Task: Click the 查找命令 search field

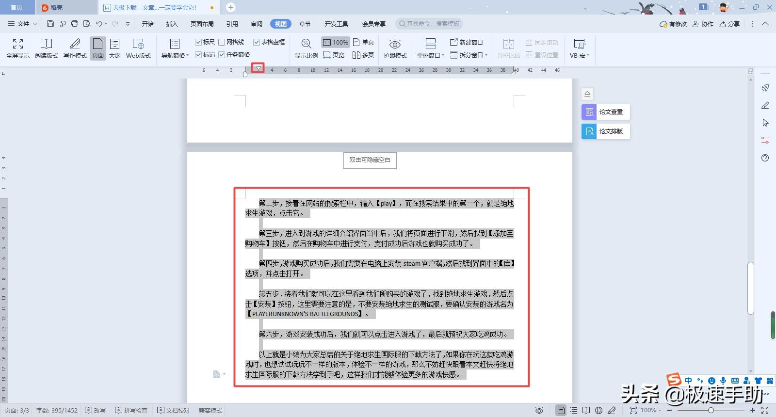Action: pyautogui.click(x=429, y=24)
